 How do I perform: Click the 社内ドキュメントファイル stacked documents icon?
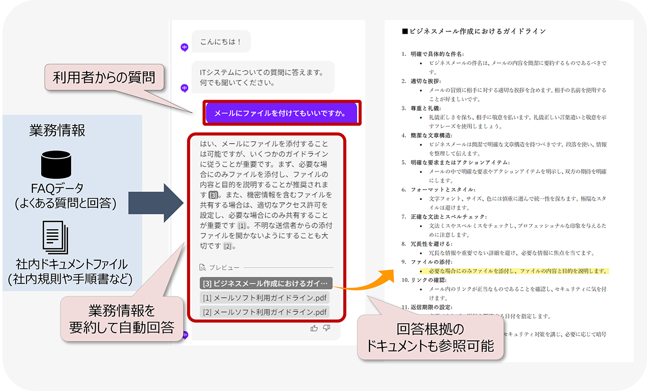coord(56,237)
